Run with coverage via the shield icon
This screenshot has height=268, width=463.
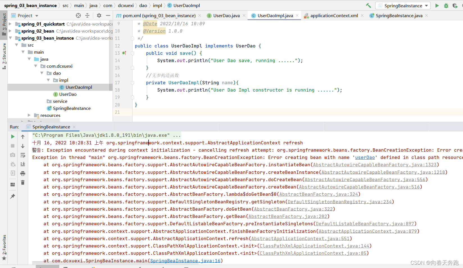point(455,6)
